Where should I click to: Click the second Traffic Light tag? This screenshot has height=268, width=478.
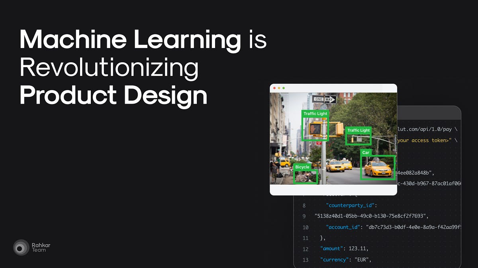click(x=358, y=130)
